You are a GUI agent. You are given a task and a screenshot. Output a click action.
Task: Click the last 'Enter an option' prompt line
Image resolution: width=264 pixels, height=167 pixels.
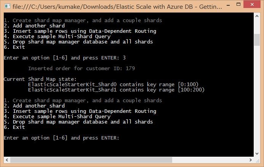[62, 138]
